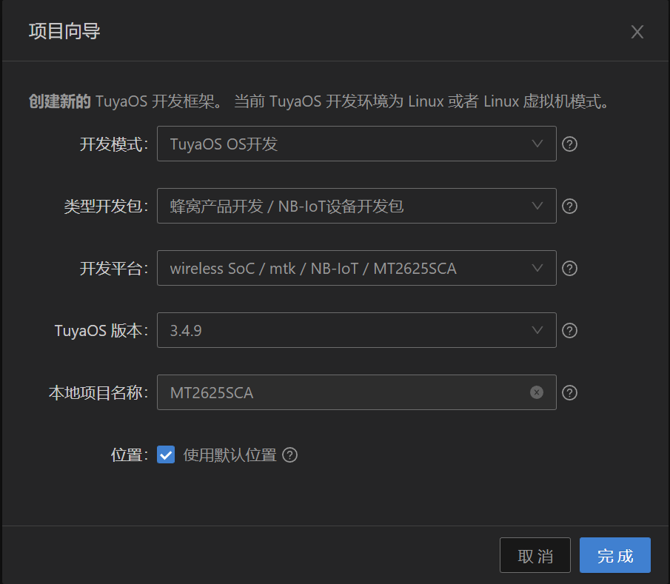Click the 开发平台 field label

point(114,269)
